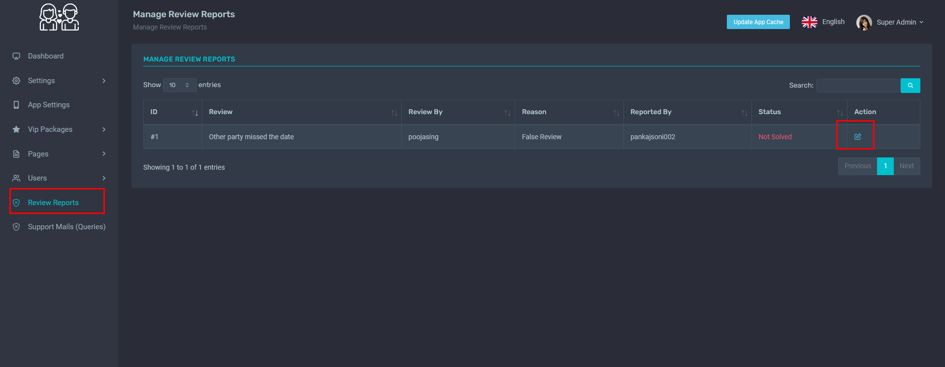Click the edit icon for report #1
The width and height of the screenshot is (945, 367).
pos(857,137)
